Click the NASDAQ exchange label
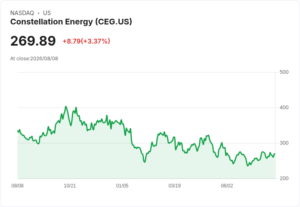The height and width of the screenshot is (207, 300). tap(22, 13)
